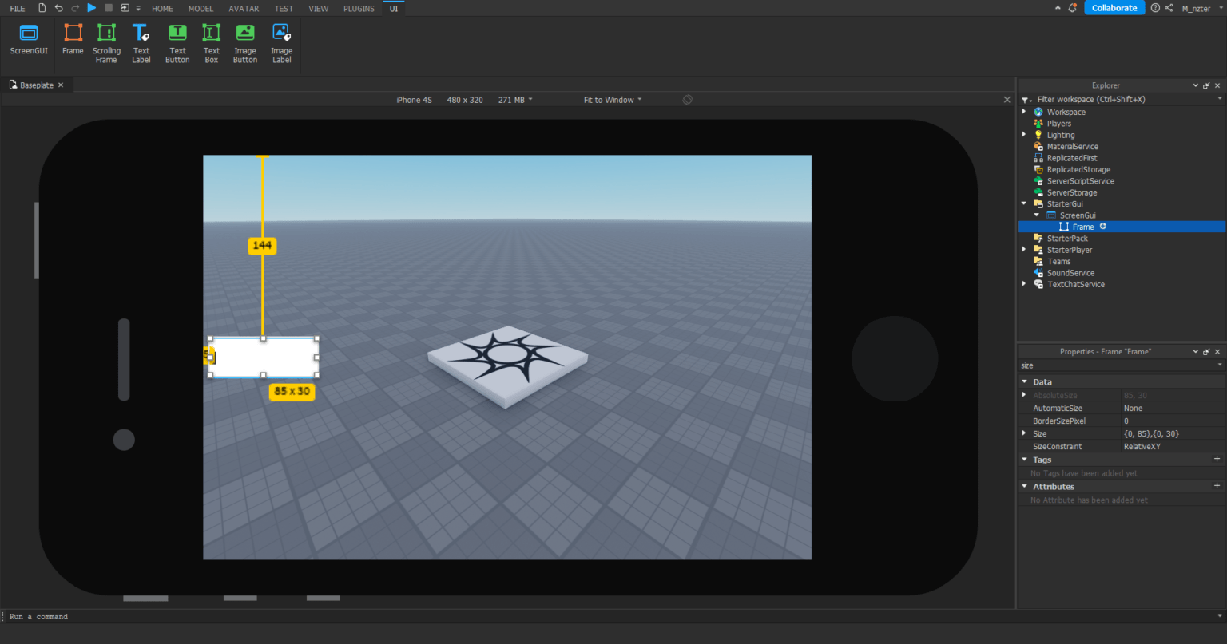
Task: Expand the Workspace tree item
Action: pyautogui.click(x=1025, y=112)
